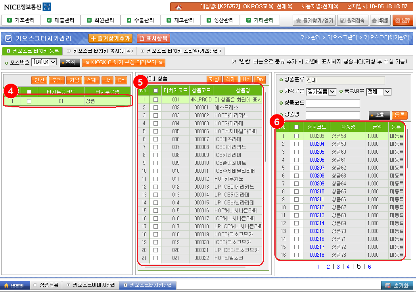Expand the 가격구분 정가상품 dropdown
Screen dimensions: 416x292
[x=321, y=92]
